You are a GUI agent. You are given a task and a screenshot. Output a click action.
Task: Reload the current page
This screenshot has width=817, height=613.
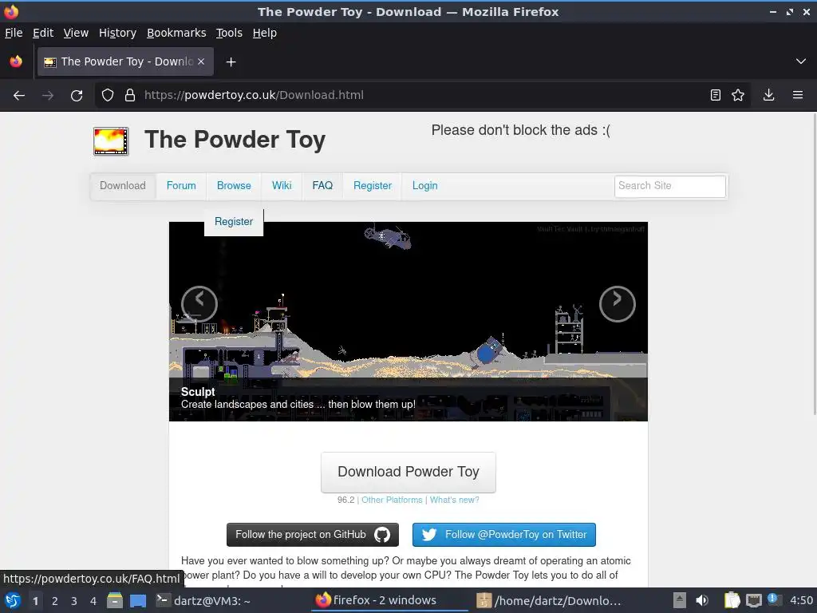[77, 96]
